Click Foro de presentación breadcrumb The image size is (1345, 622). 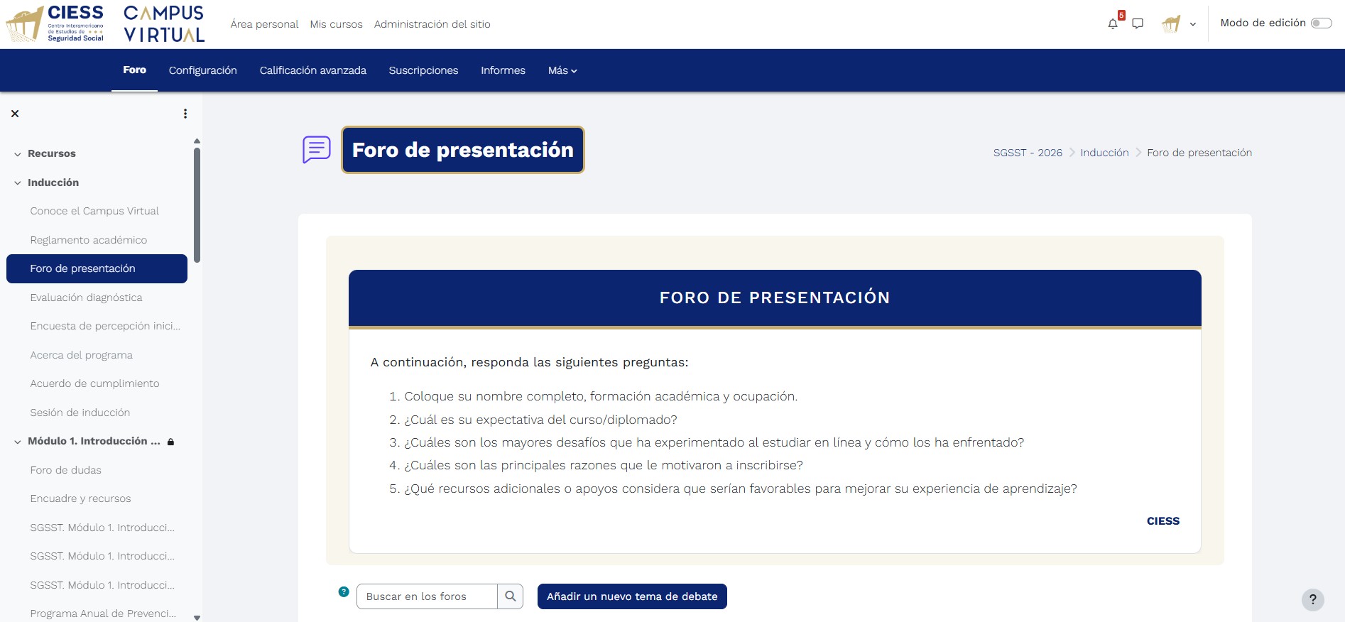(x=1199, y=153)
